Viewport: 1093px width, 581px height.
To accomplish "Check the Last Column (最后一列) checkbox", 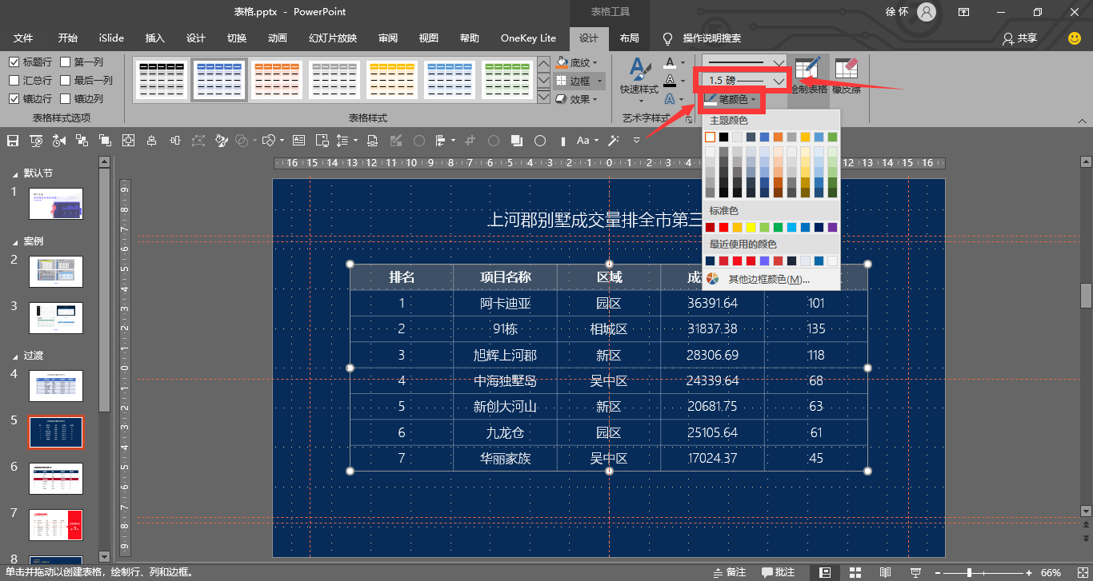I will pyautogui.click(x=65, y=80).
